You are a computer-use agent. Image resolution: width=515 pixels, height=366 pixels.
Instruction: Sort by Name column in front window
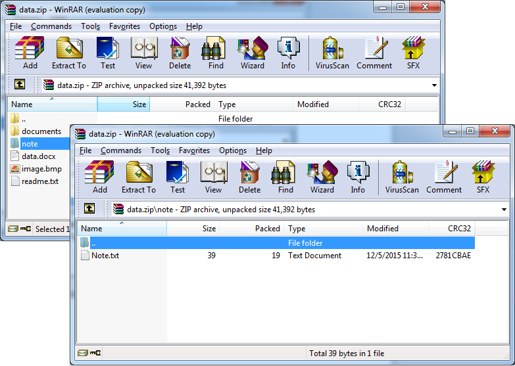[x=122, y=228]
